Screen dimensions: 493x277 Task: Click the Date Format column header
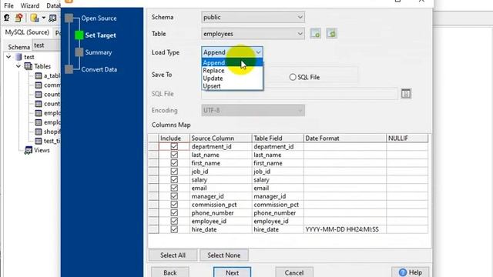click(344, 138)
